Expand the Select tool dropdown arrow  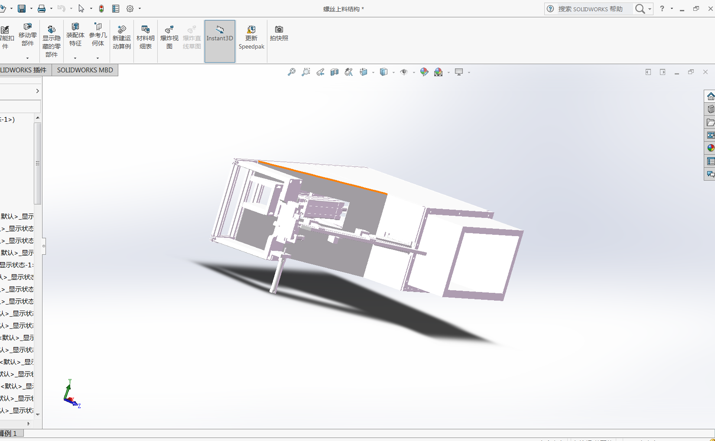(91, 9)
